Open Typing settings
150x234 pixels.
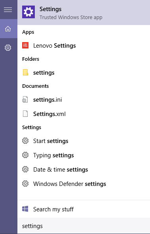[84, 155]
